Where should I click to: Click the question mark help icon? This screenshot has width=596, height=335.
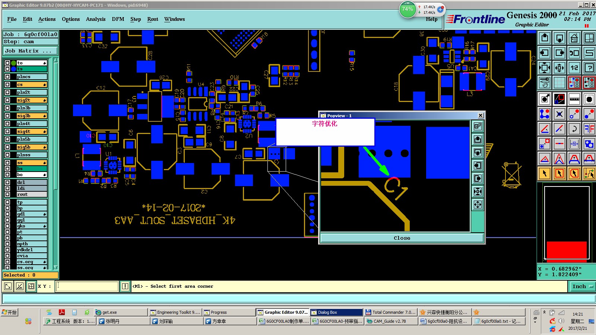(x=589, y=68)
